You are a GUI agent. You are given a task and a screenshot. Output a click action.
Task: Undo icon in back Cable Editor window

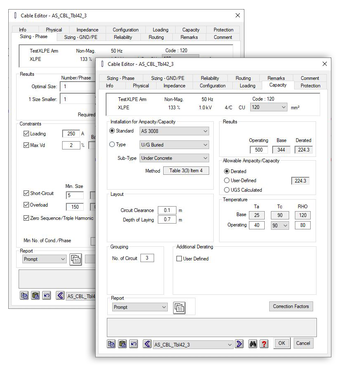click(46, 296)
